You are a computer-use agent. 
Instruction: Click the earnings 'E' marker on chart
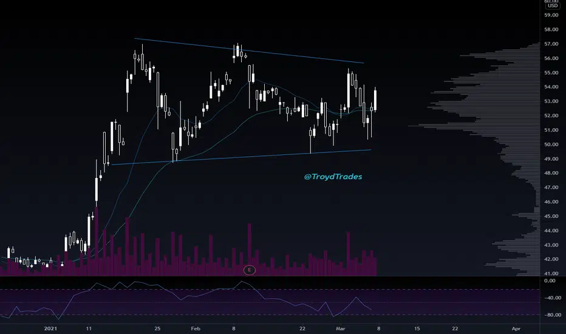[249, 270]
